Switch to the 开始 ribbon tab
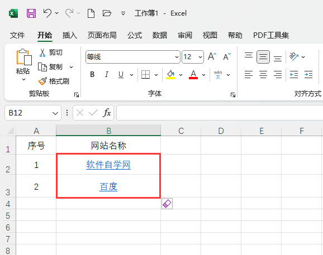Image resolution: width=323 pixels, height=255 pixels. [x=45, y=35]
